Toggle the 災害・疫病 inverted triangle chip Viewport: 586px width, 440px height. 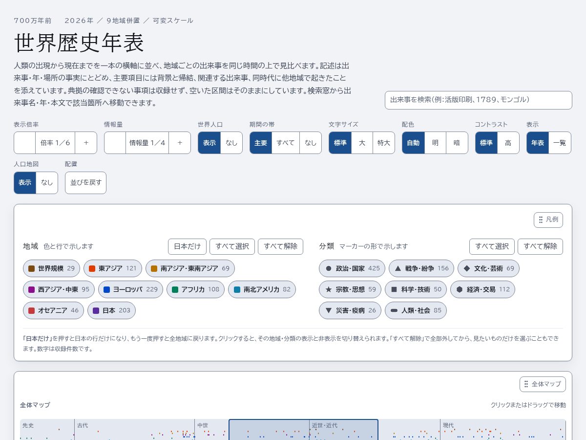pyautogui.click(x=350, y=310)
